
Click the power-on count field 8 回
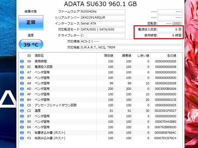tap(170, 30)
